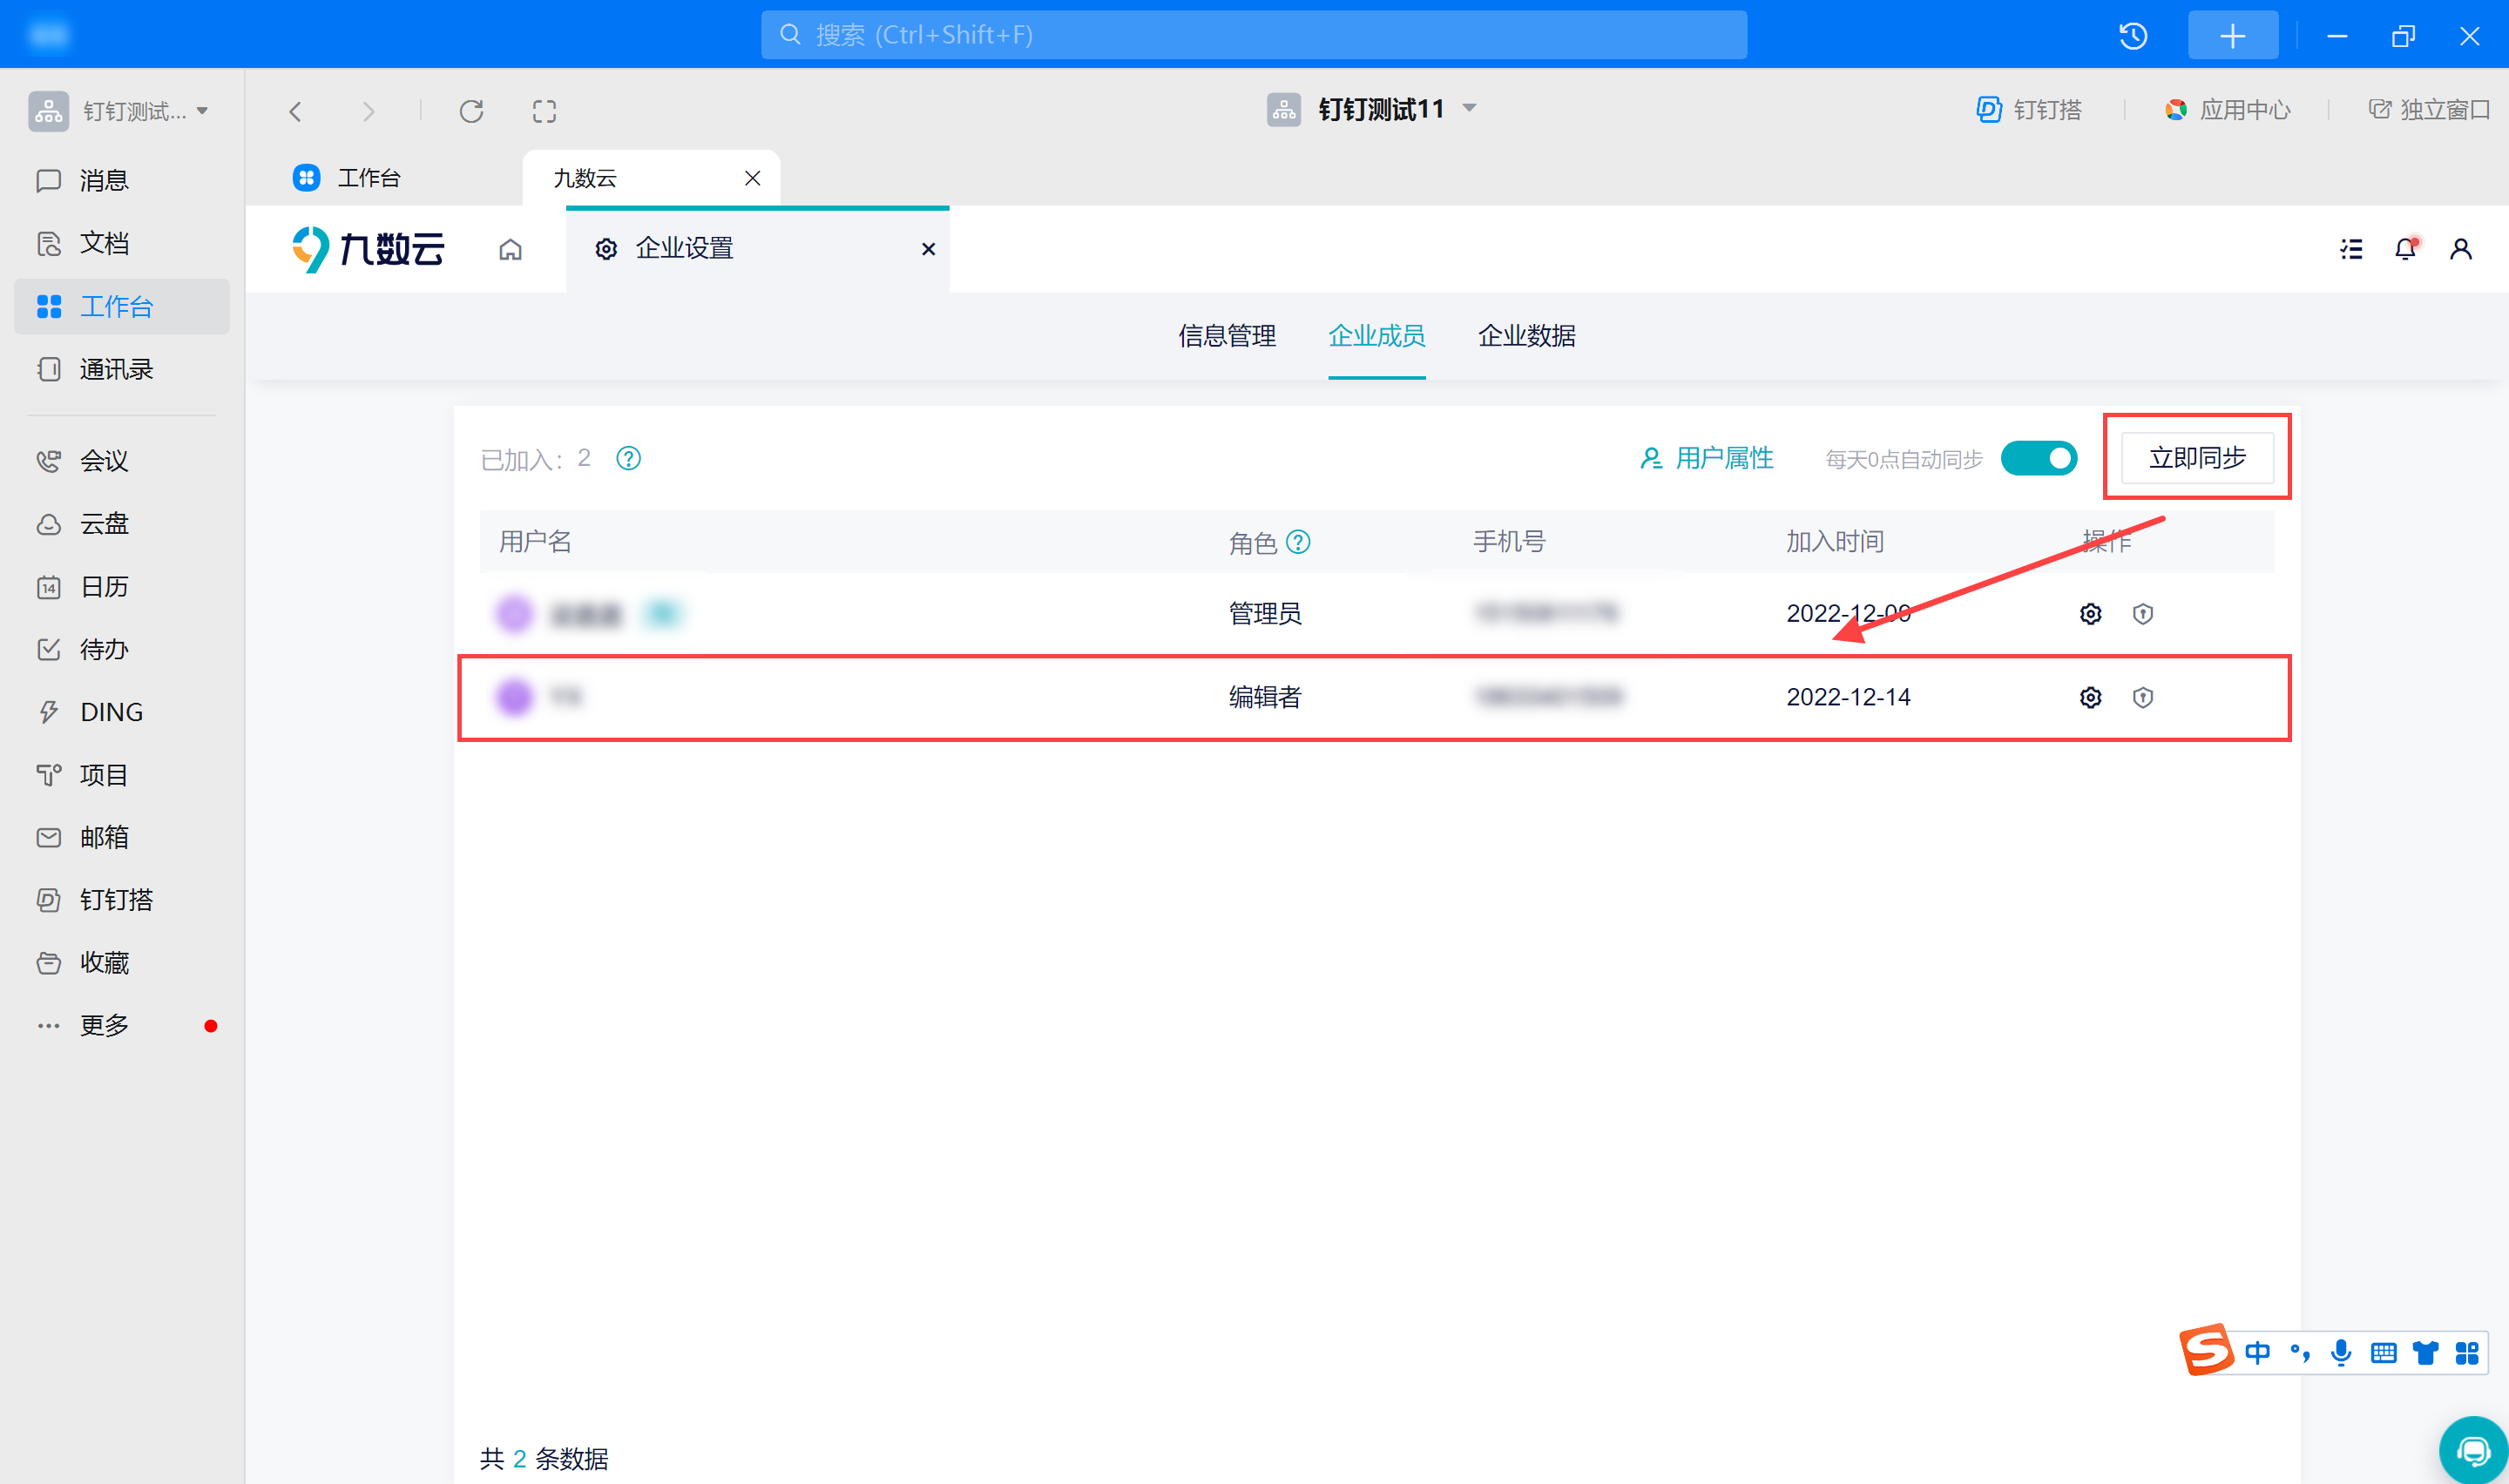2509x1484 pixels.
Task: Open settings gear for 编辑者 row
Action: [x=2090, y=697]
